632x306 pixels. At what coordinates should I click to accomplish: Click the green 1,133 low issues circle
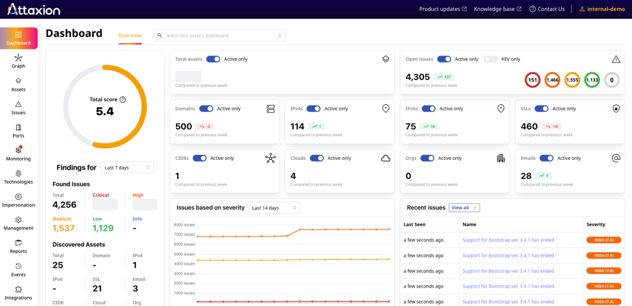click(x=592, y=80)
